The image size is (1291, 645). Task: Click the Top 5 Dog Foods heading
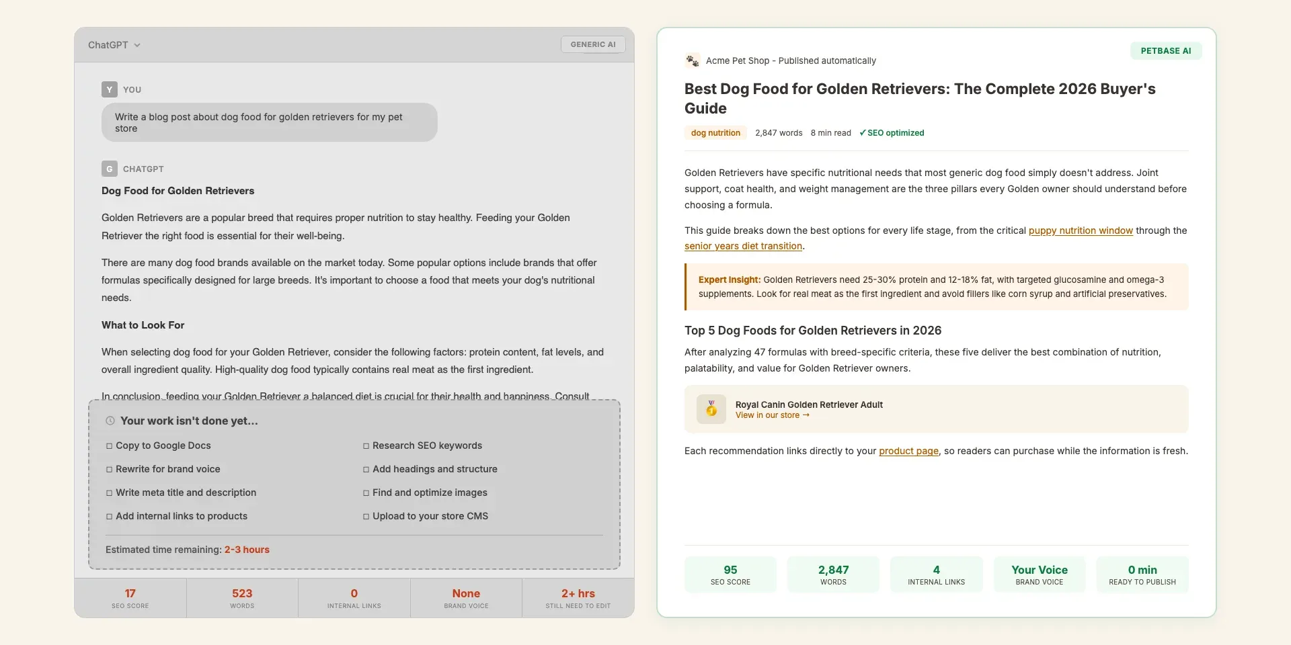click(813, 331)
